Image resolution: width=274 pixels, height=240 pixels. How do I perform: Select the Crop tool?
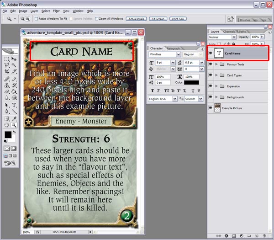point(7,71)
